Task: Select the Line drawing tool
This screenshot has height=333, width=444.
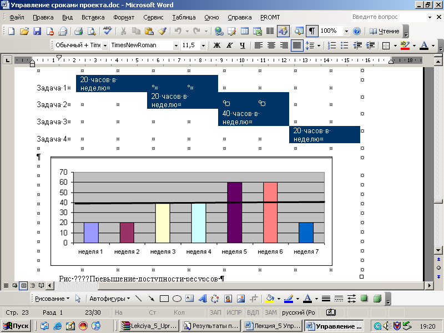Action: click(x=138, y=299)
